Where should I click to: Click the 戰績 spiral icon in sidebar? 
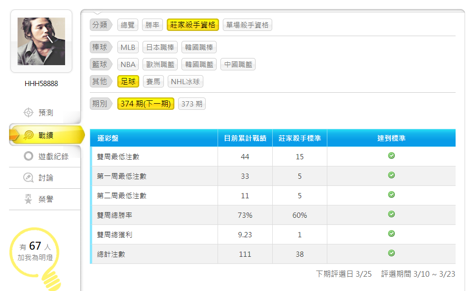[29, 136]
